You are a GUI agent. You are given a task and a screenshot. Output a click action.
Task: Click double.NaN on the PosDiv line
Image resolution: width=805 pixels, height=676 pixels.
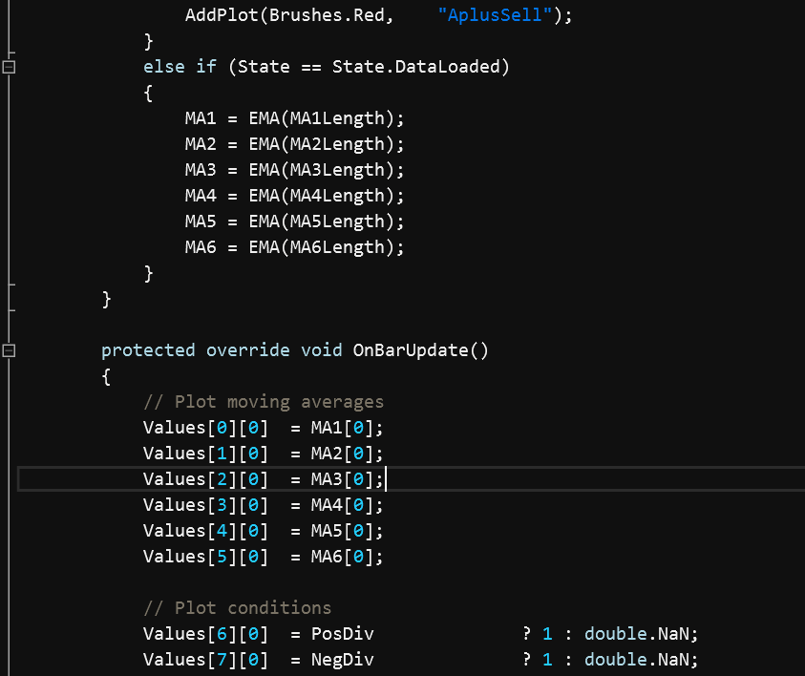[641, 634]
